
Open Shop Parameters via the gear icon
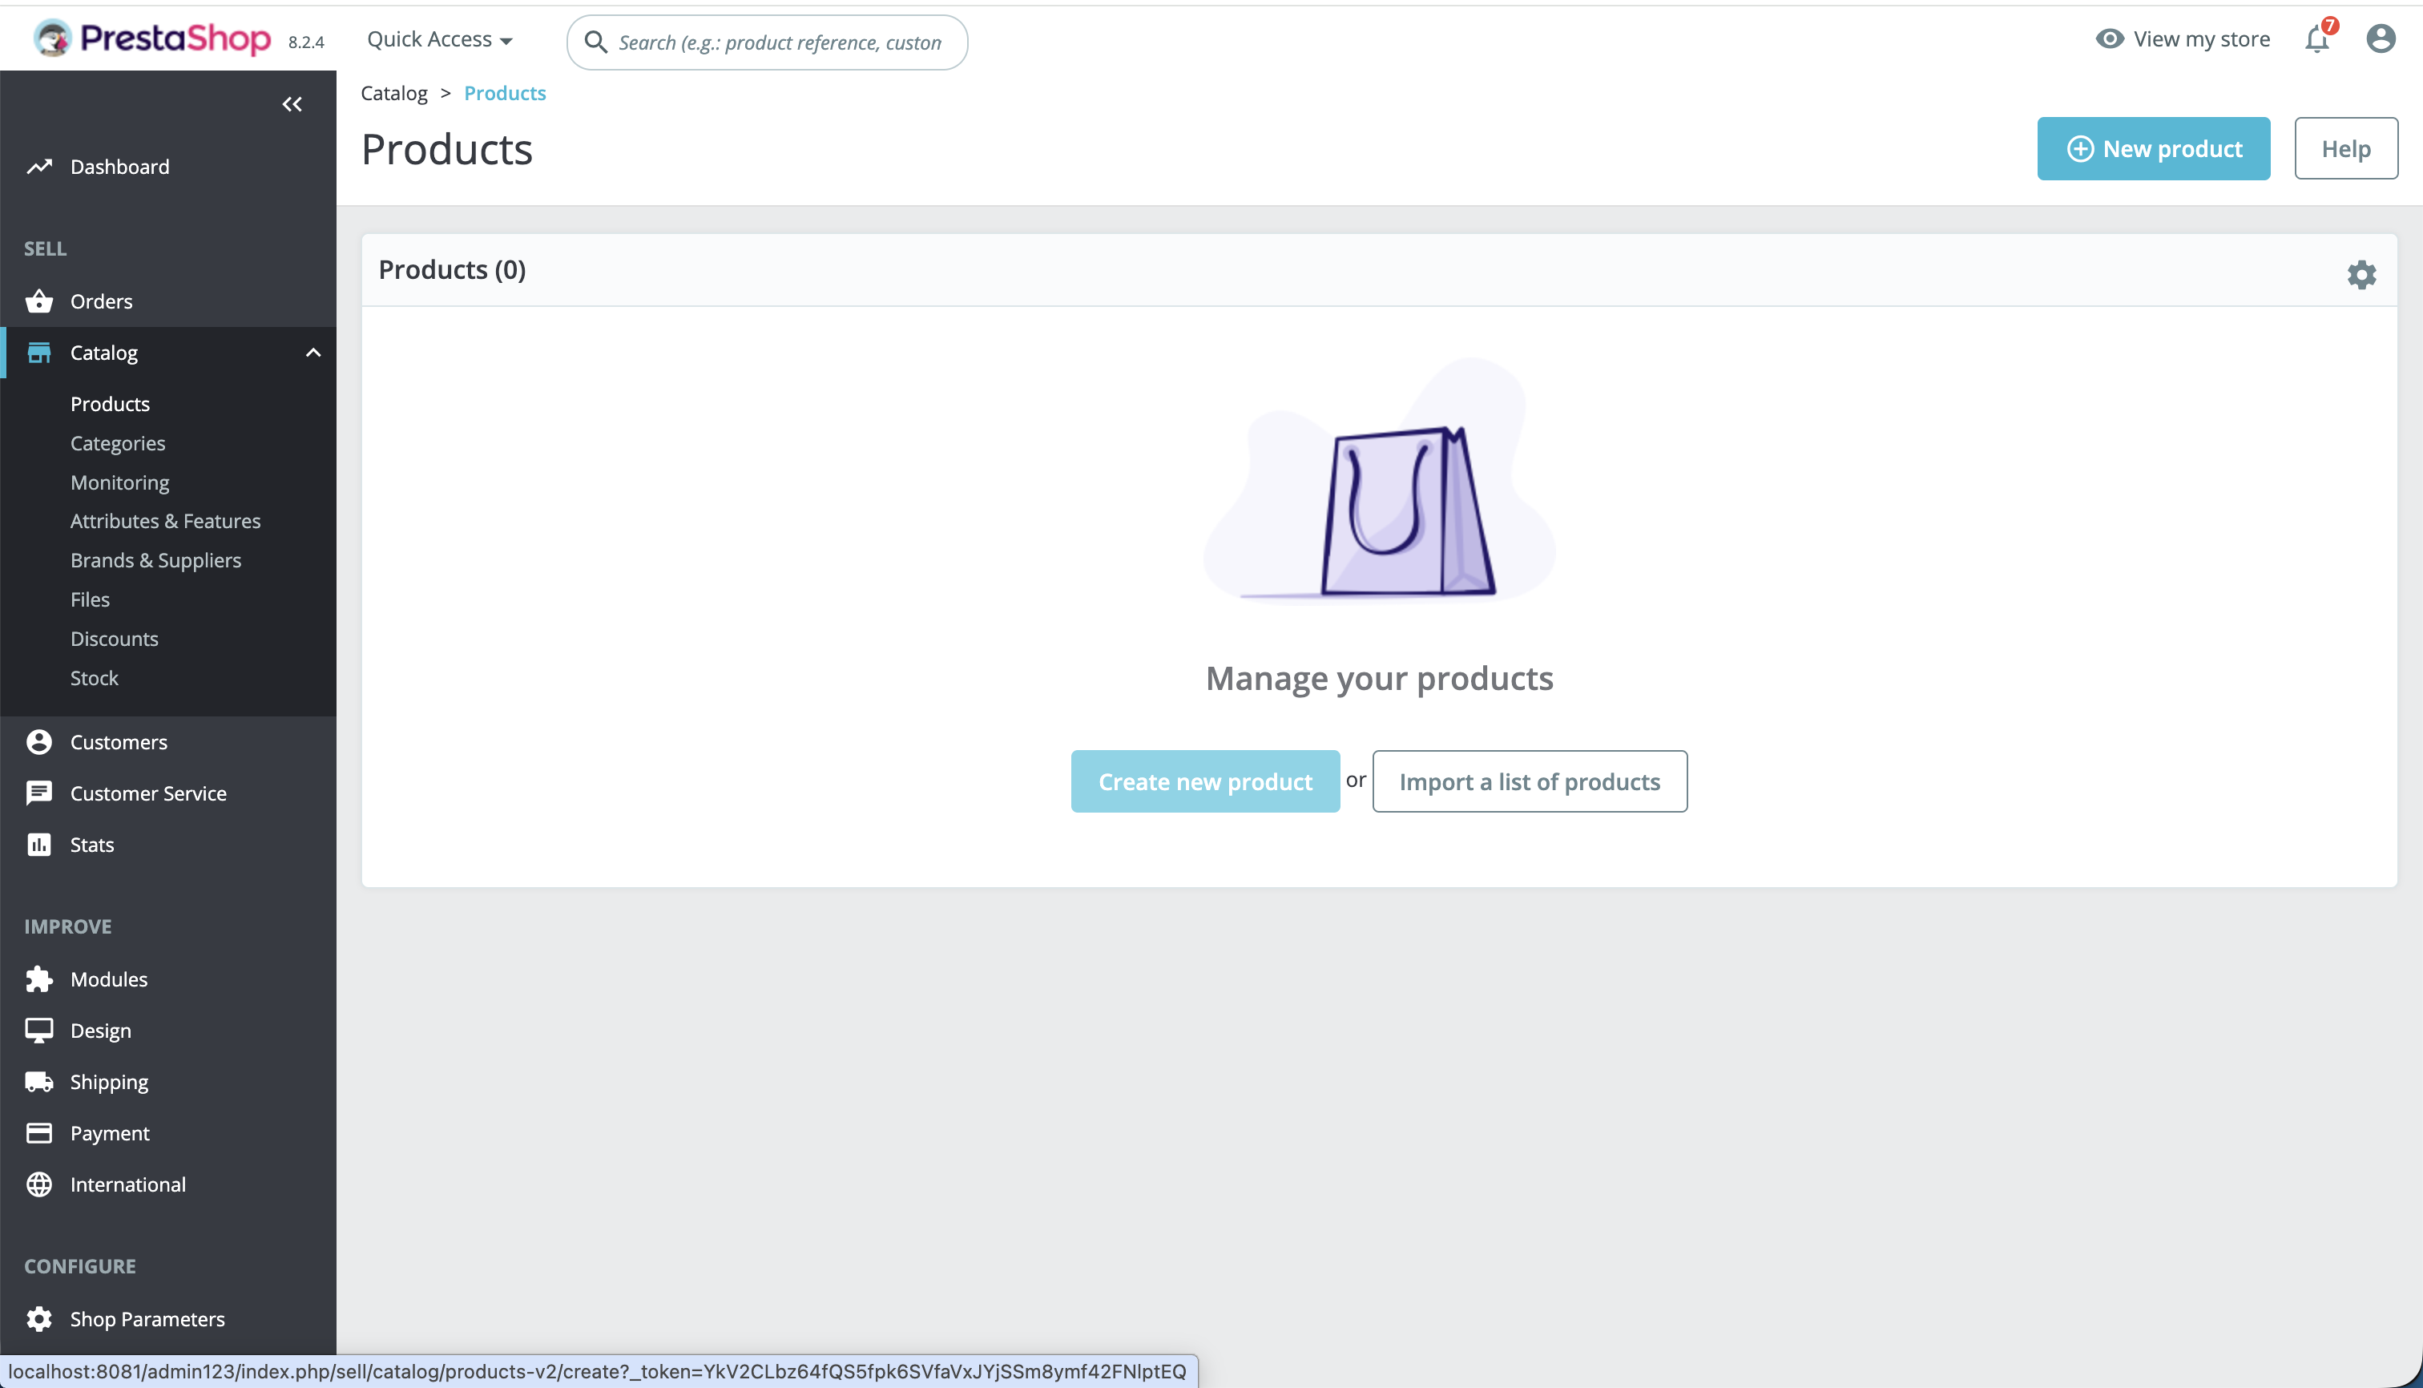coord(38,1318)
